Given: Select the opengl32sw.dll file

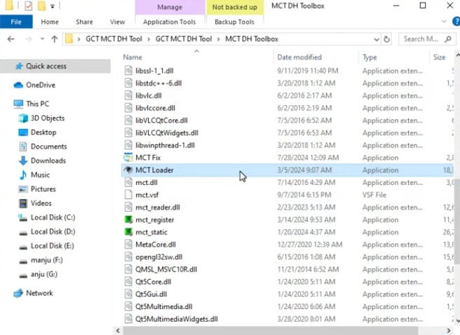Looking at the screenshot, I should pyautogui.click(x=158, y=257).
